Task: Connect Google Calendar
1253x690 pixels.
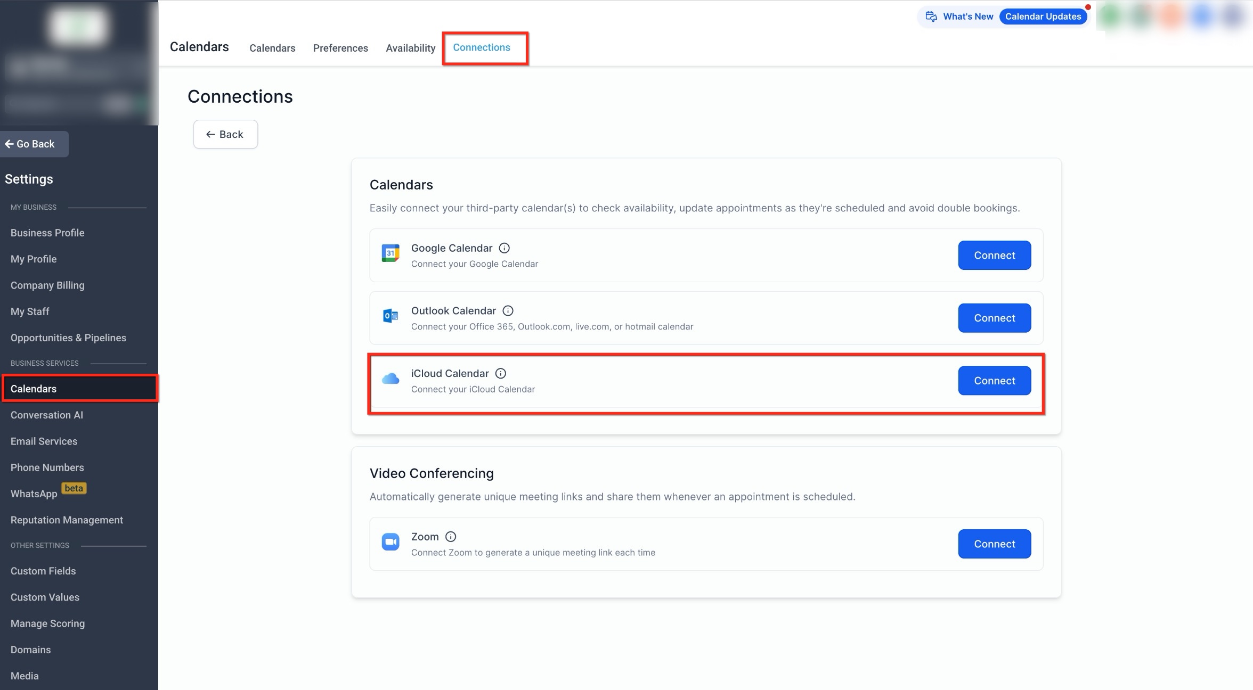Action: [x=994, y=256]
